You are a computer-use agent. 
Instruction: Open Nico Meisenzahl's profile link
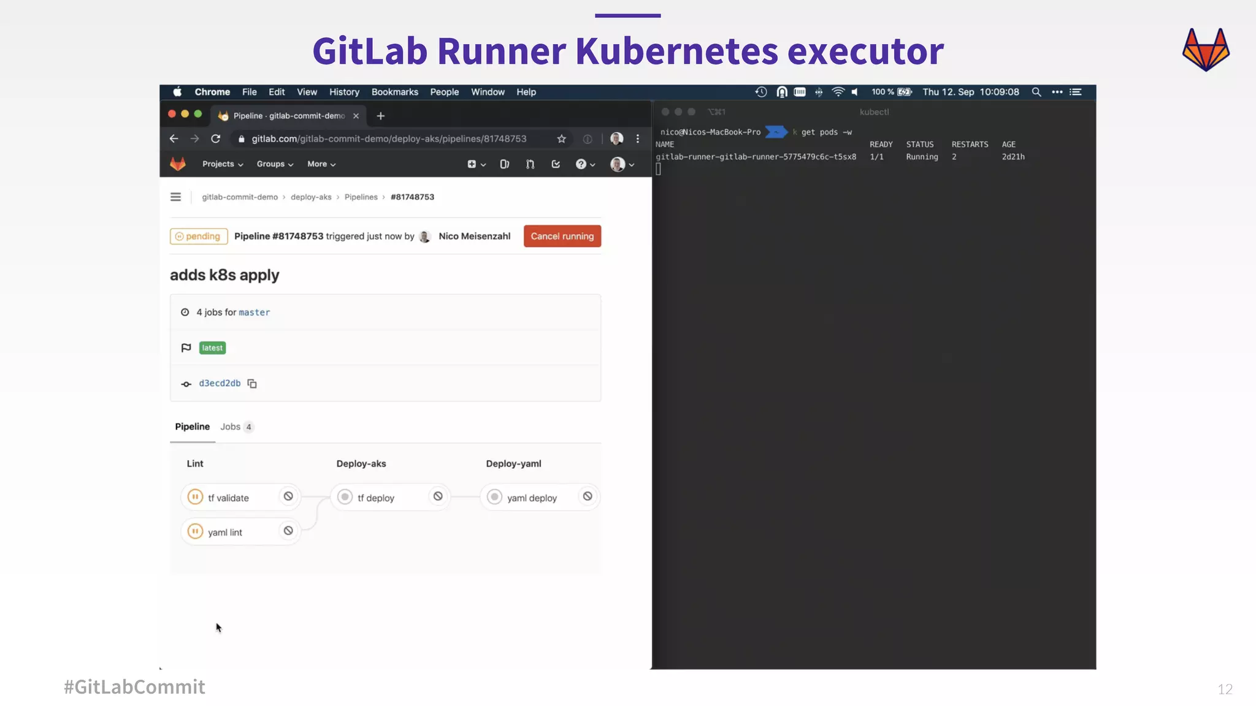point(474,237)
